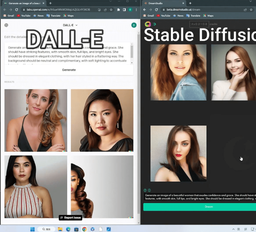Bookmark the labs.openai.com page with the star

coord(111,10)
